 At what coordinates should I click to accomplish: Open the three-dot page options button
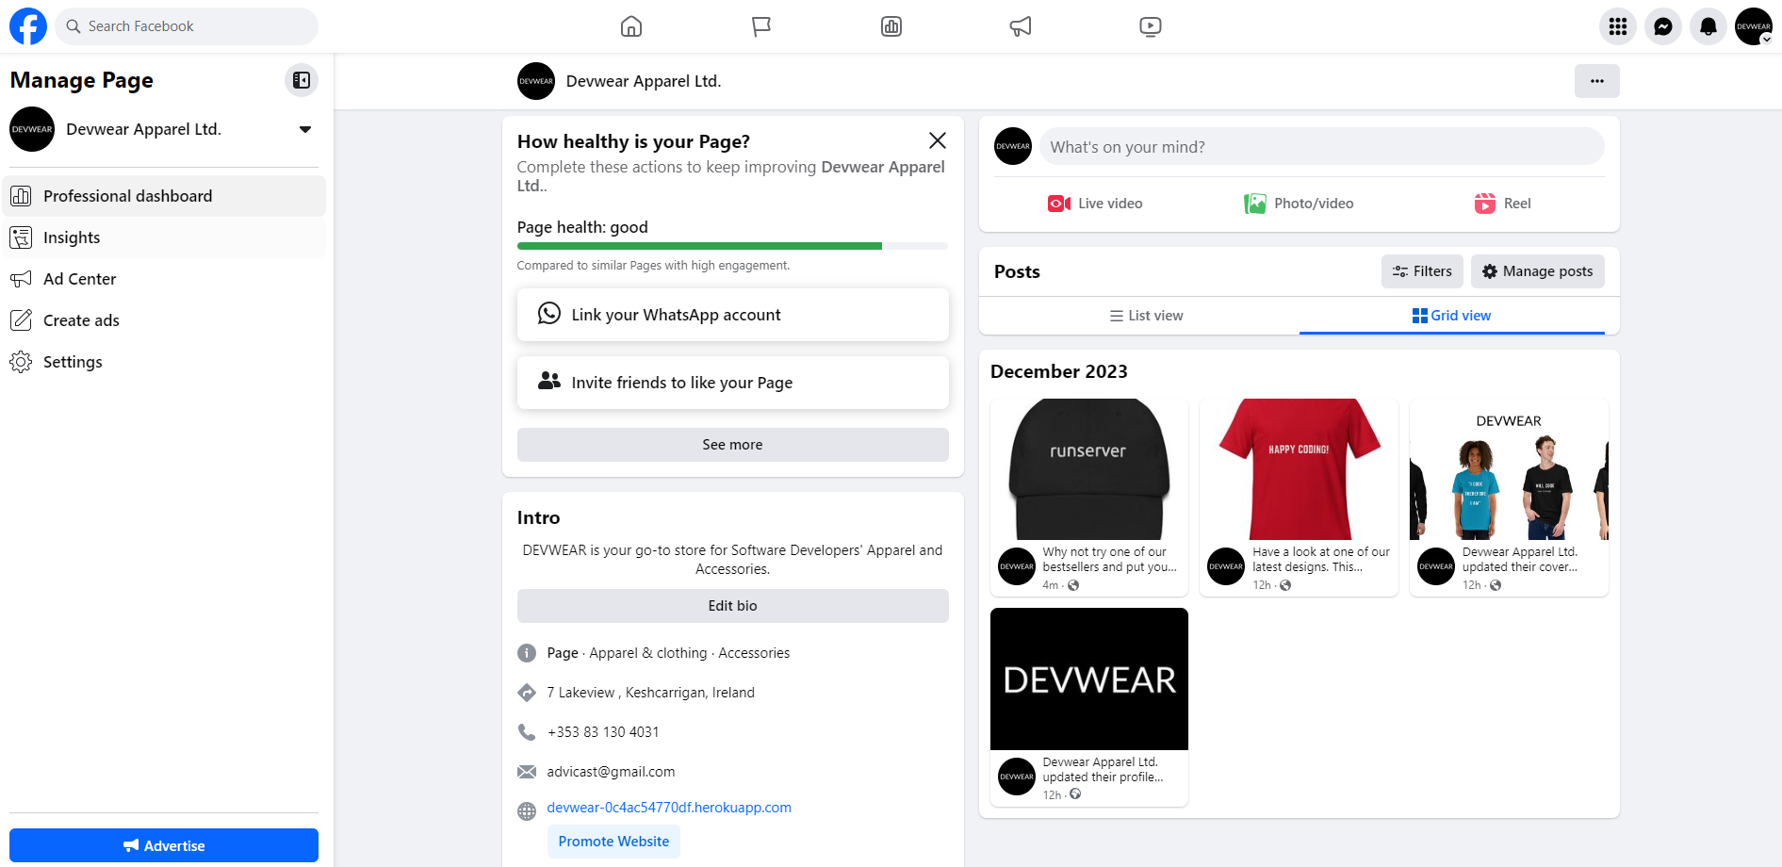(x=1597, y=81)
